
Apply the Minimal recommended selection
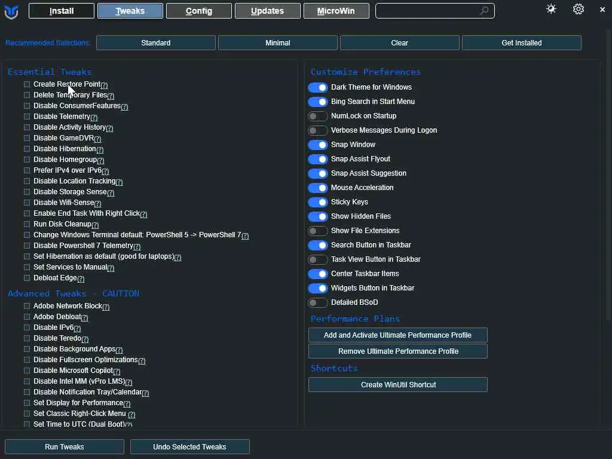tap(277, 43)
